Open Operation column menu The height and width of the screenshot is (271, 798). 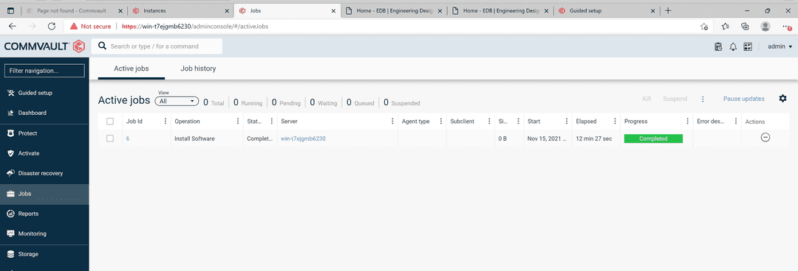(238, 122)
